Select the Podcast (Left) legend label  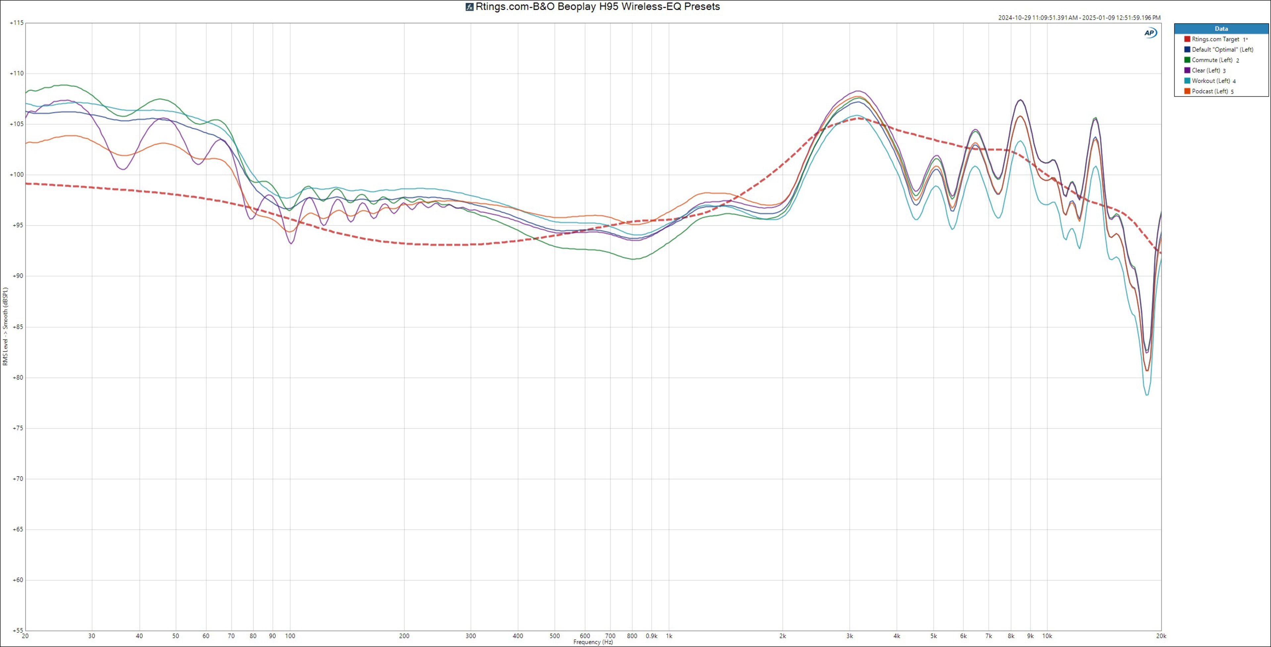tap(1210, 91)
